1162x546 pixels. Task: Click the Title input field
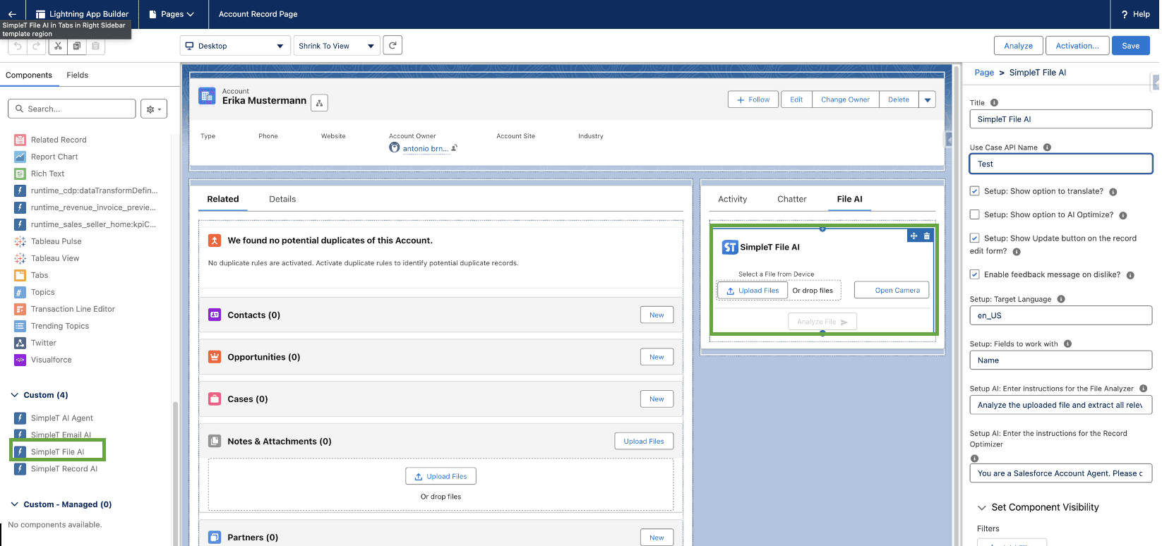[1060, 119]
